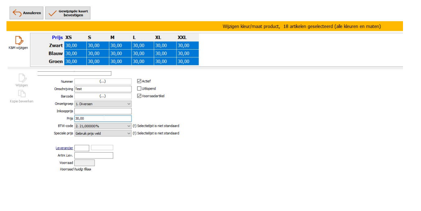The height and width of the screenshot is (211, 421).
Task: Click the K&M wijzigen icon
Action: (x=18, y=41)
